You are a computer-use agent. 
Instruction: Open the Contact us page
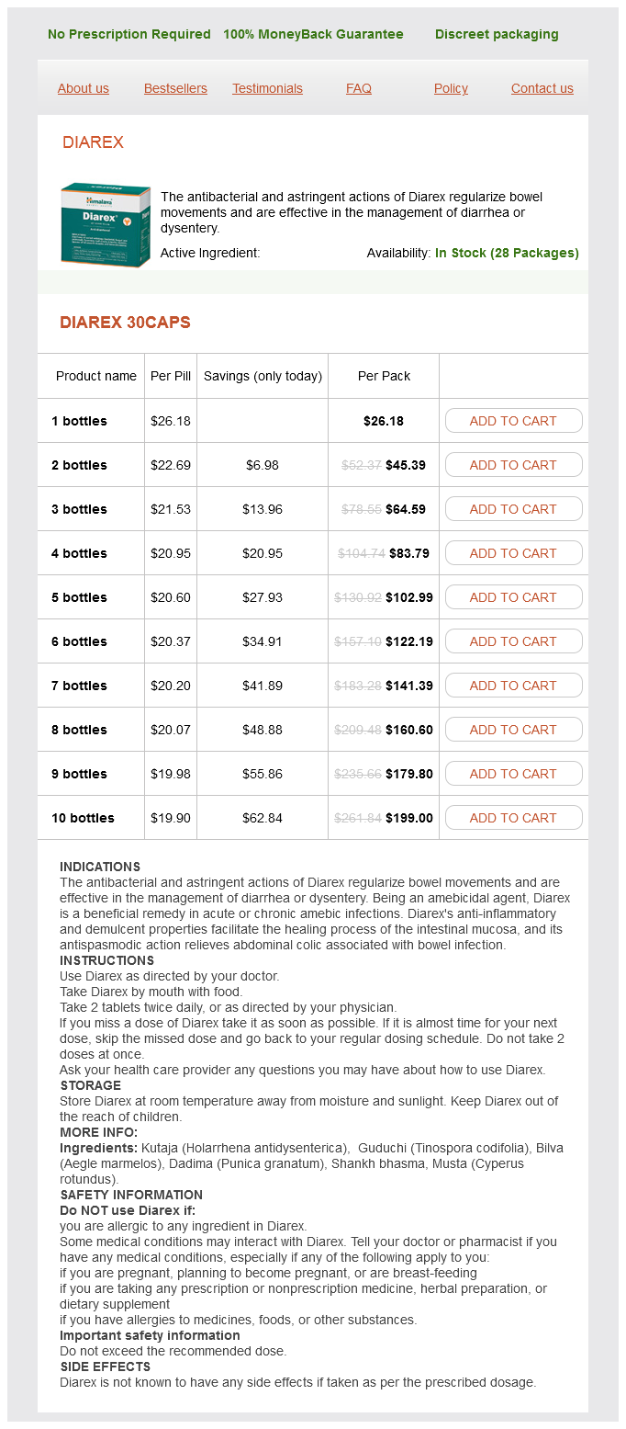point(542,88)
